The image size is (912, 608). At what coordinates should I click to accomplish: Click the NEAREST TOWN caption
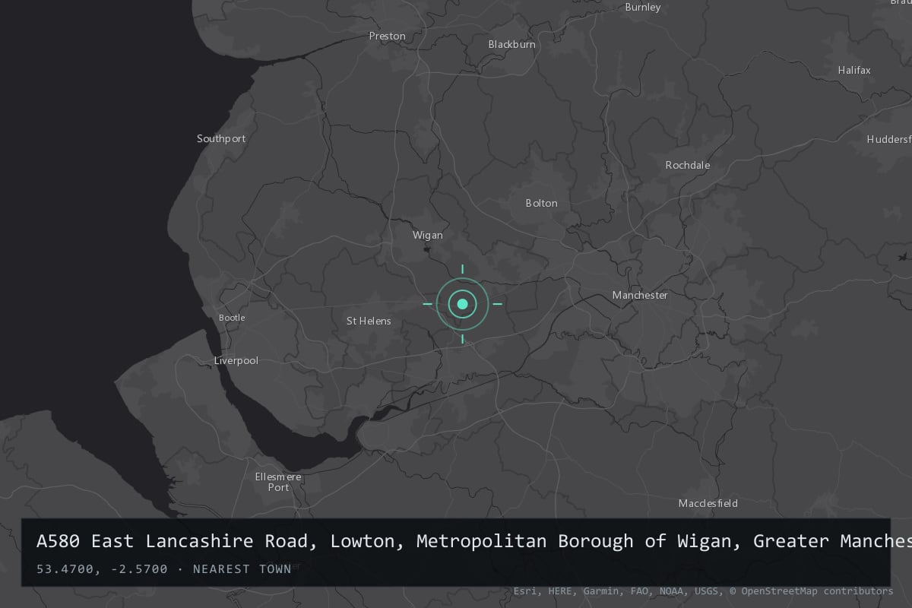tap(242, 568)
